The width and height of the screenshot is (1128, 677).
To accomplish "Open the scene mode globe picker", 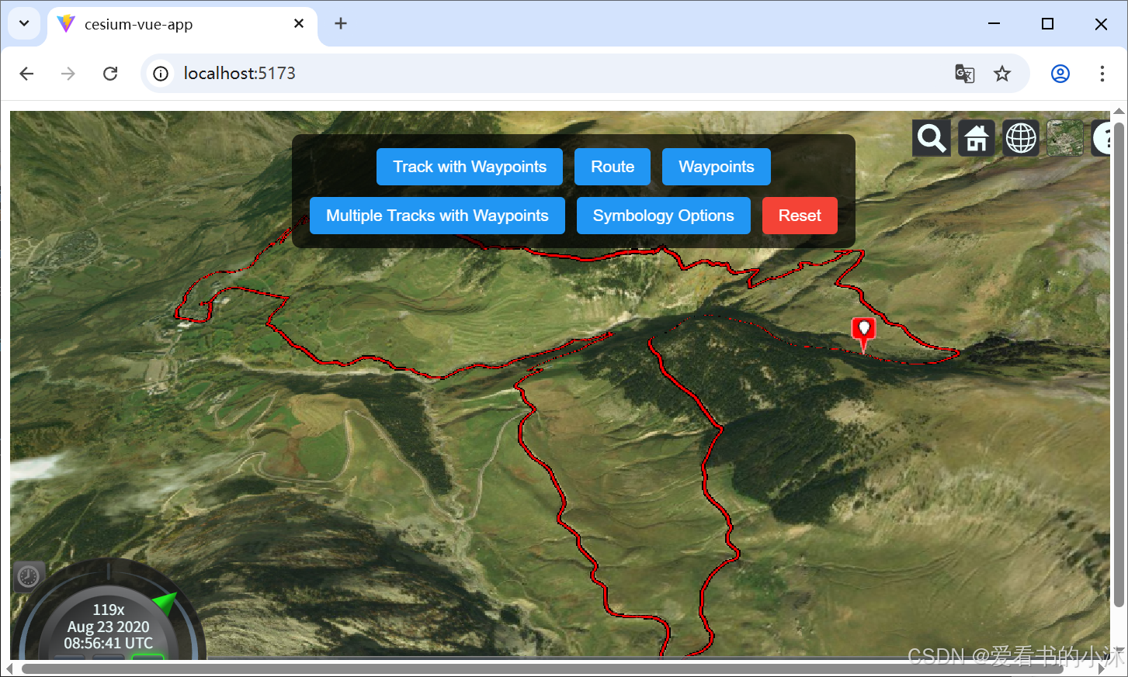I will click(1021, 139).
